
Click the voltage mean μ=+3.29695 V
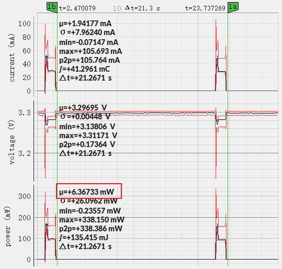83,108
